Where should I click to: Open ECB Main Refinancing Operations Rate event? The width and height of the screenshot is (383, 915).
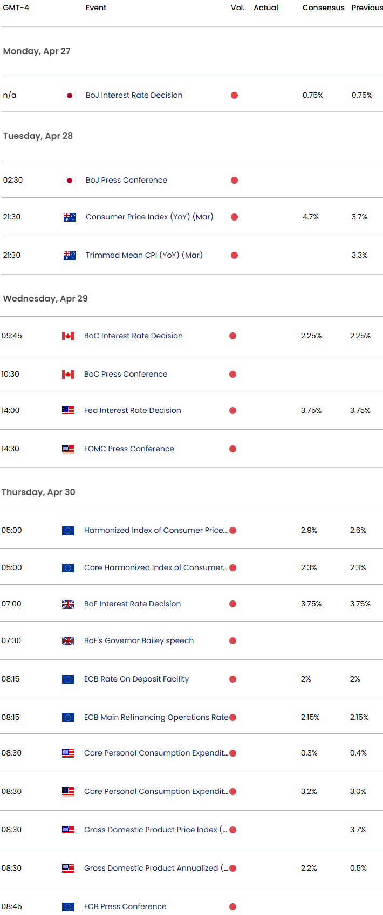tap(156, 717)
